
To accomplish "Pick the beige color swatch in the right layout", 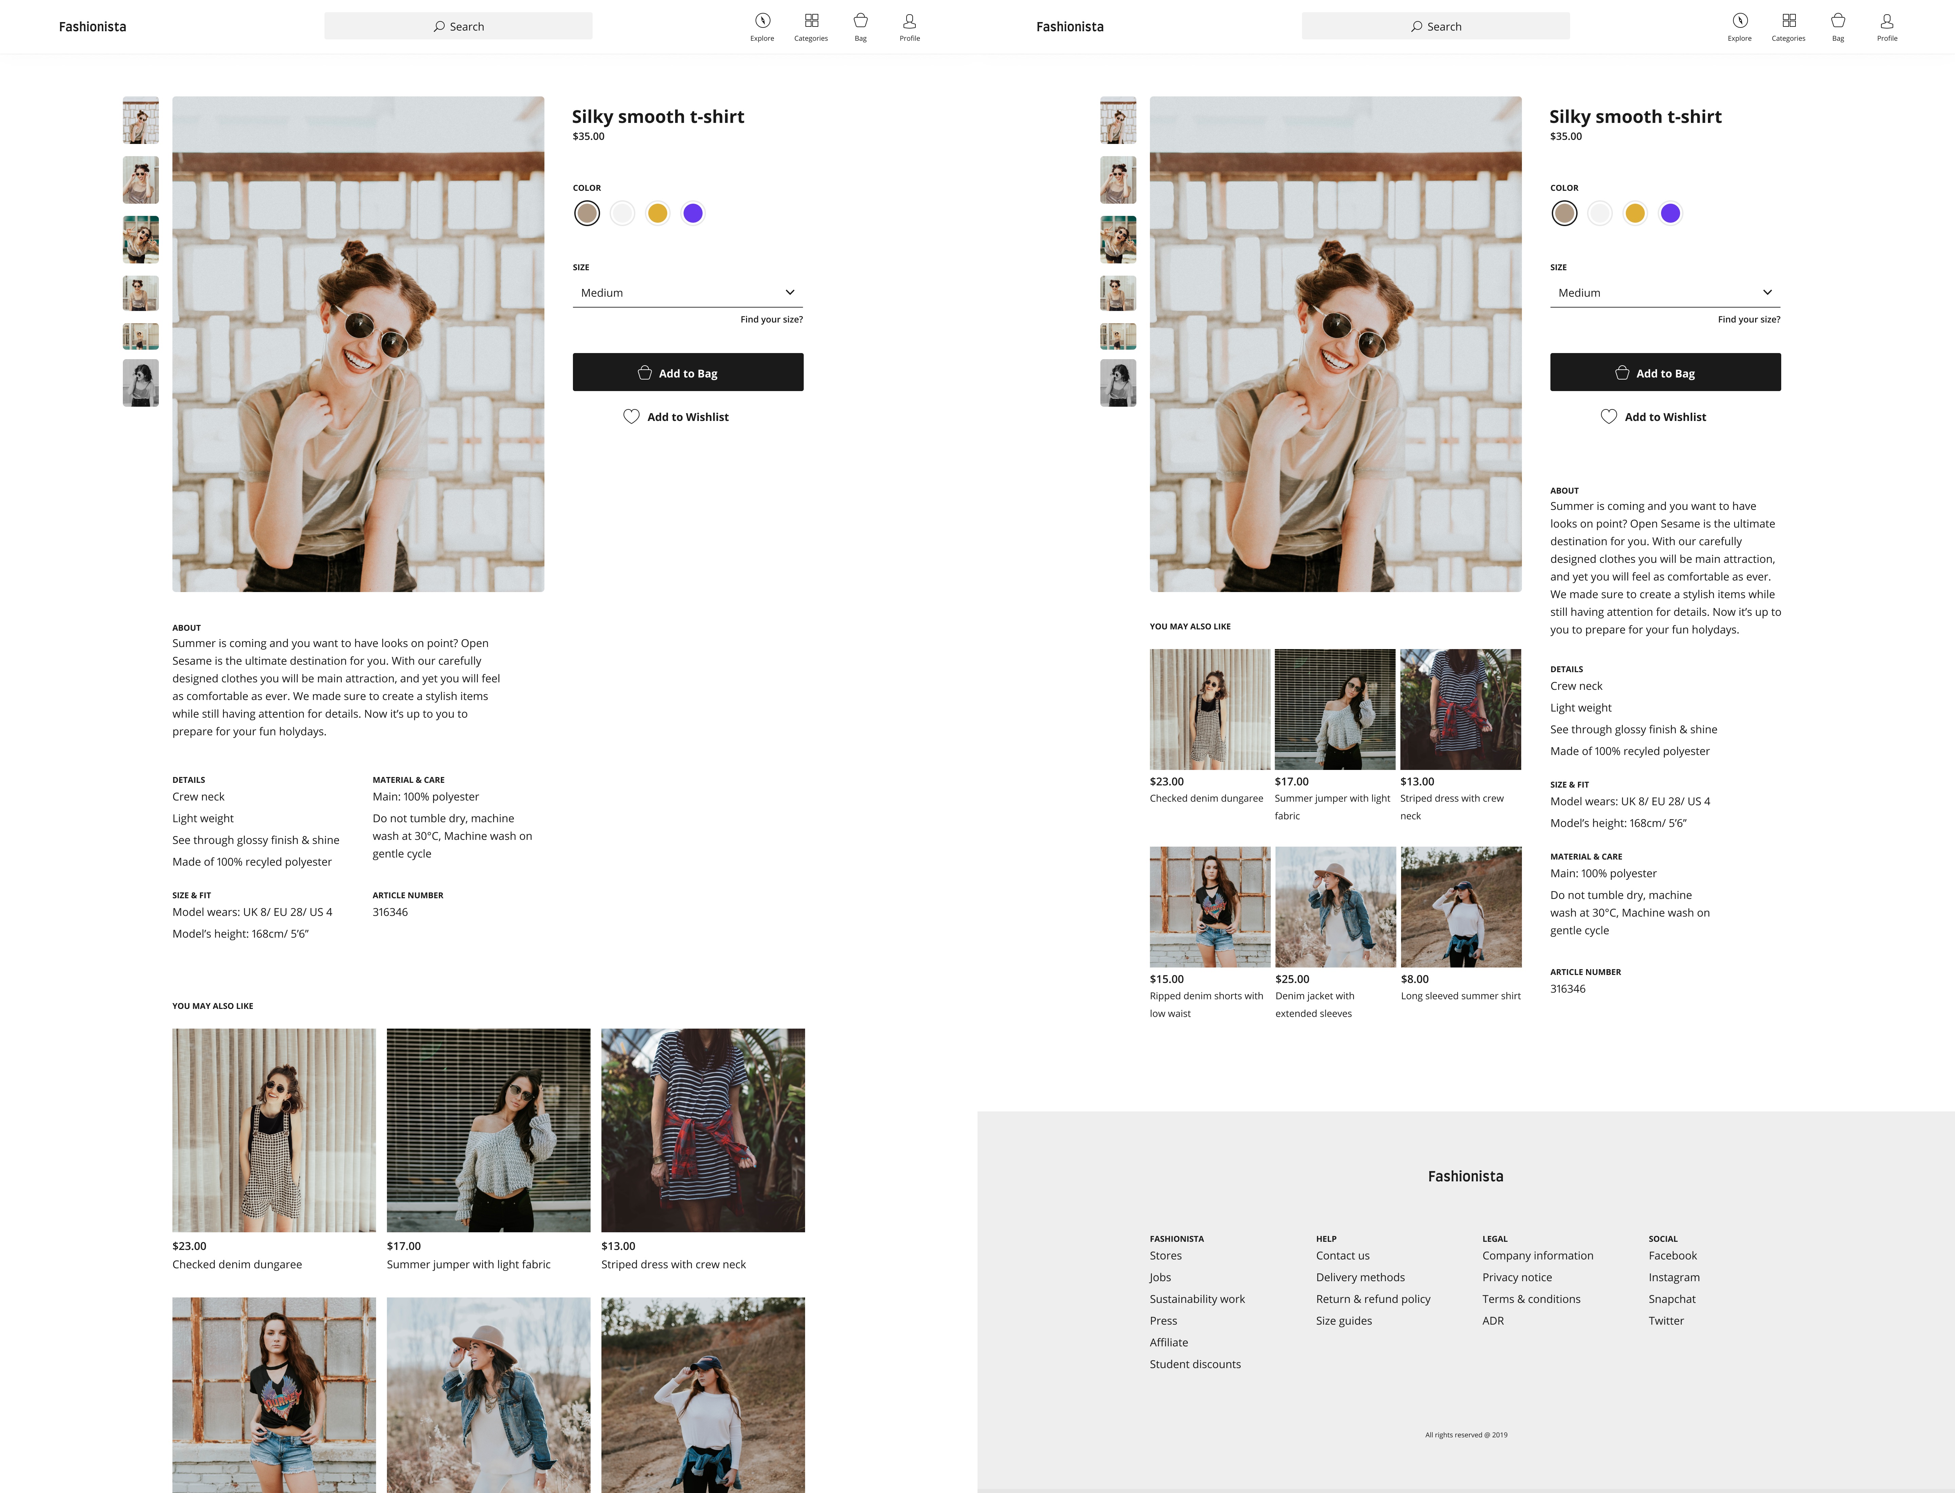I will 1564,213.
